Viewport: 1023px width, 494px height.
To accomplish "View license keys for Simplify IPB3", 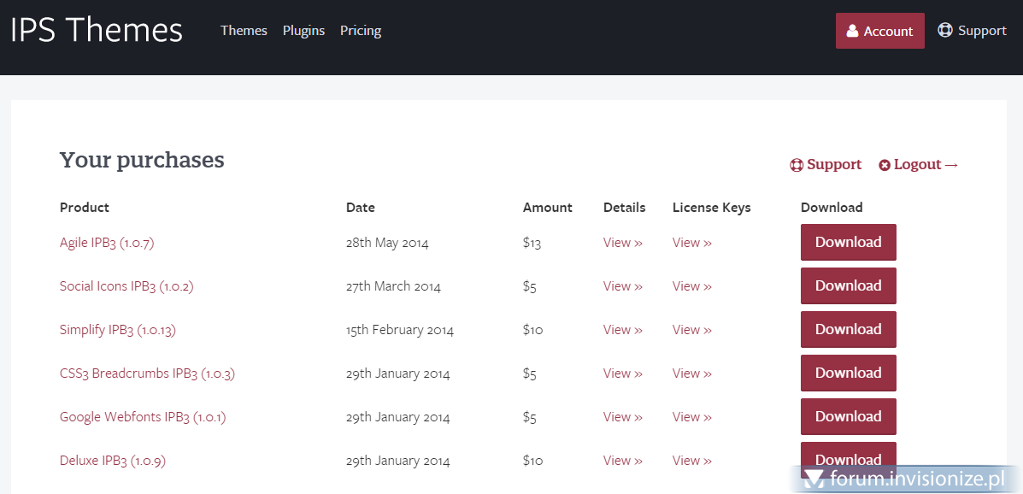I will point(691,330).
